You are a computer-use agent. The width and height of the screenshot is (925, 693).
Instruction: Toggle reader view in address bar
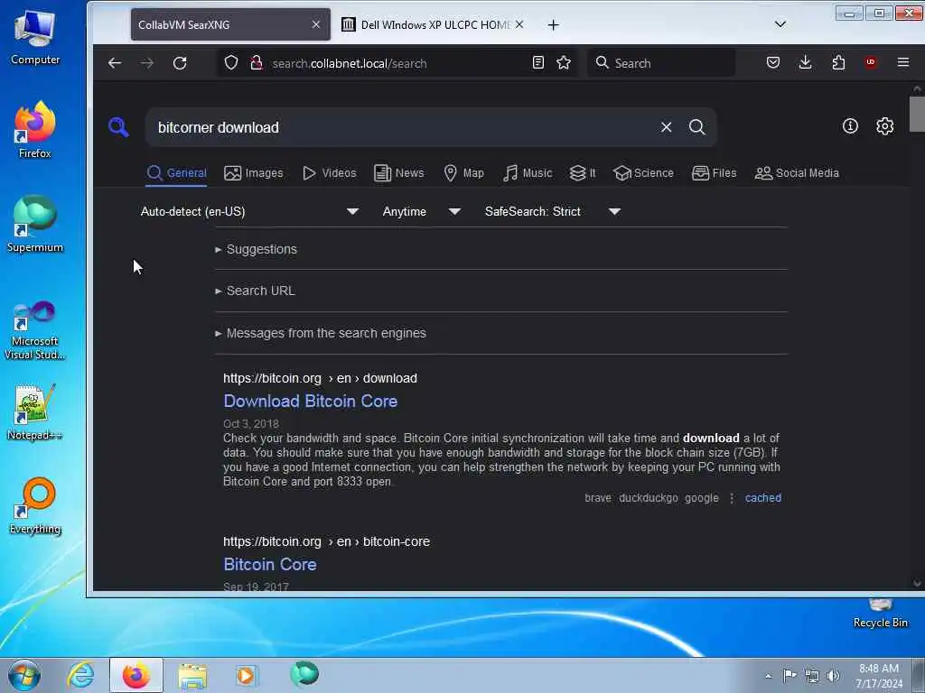pos(538,62)
